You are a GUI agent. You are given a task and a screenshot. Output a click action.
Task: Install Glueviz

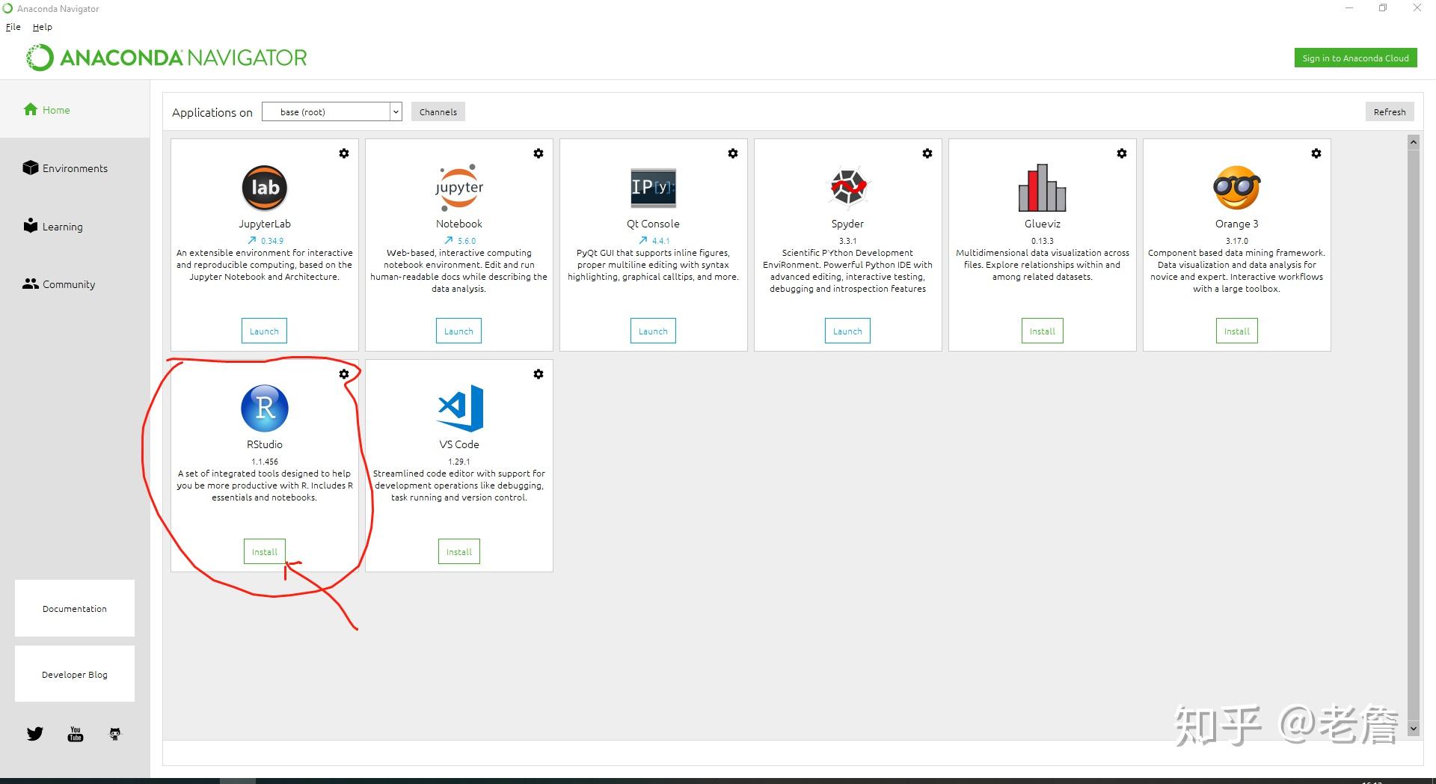[1043, 331]
